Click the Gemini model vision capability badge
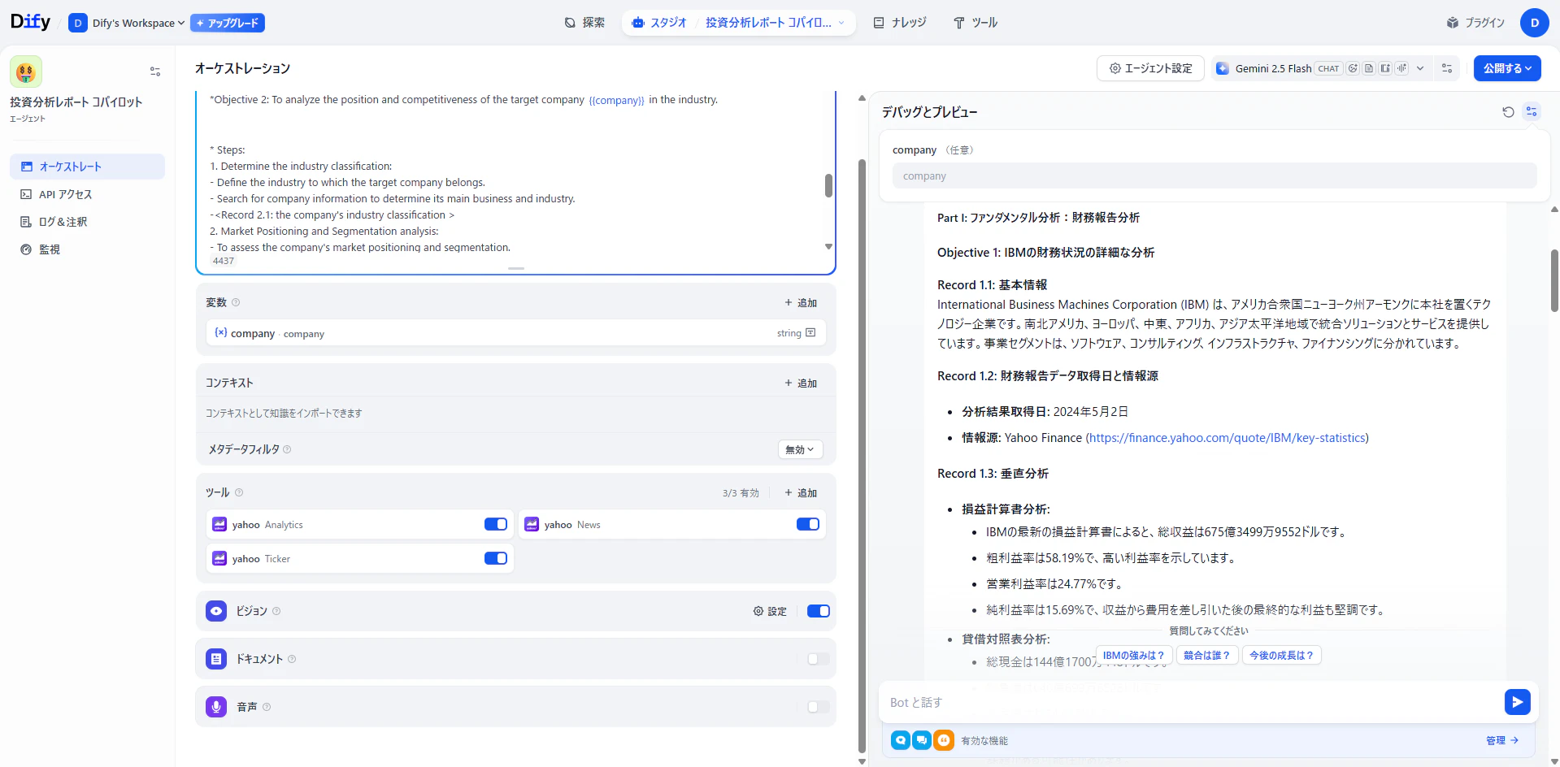1560x767 pixels. click(1353, 68)
